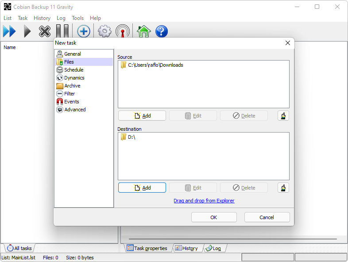The width and height of the screenshot is (348, 262).
Task: Create a new task with plus icon
Action: 83,31
